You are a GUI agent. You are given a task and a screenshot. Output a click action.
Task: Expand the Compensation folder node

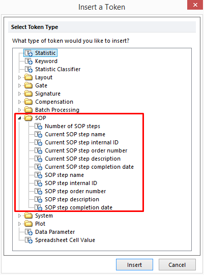tap(19, 102)
